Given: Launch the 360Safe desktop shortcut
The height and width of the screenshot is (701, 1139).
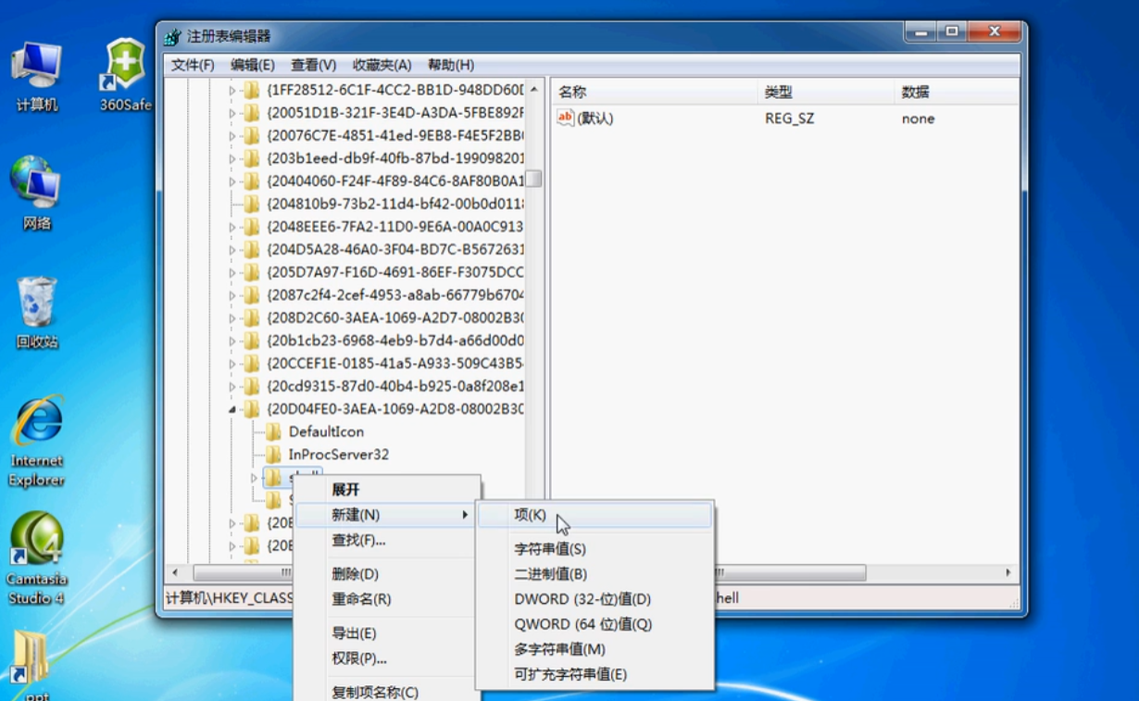Looking at the screenshot, I should point(125,76).
